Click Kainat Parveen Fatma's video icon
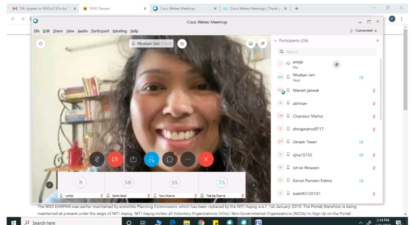 click(x=361, y=180)
